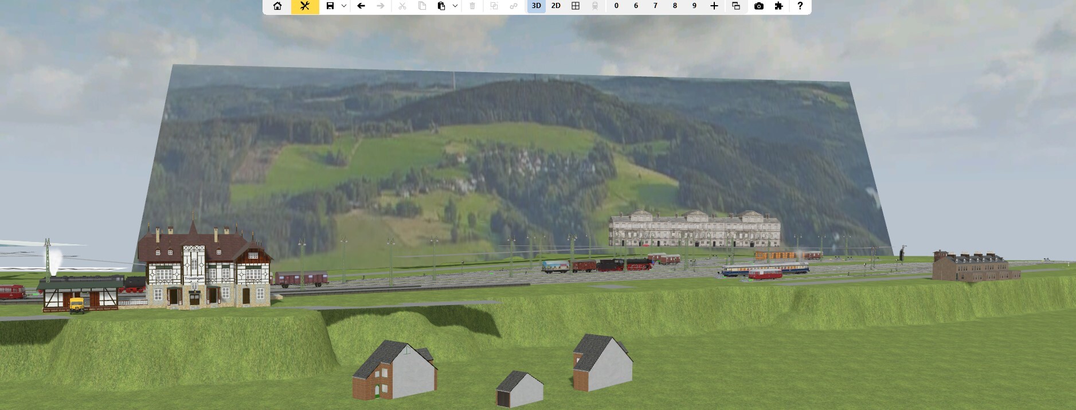Click the scissors cut icon
The image size is (1076, 410).
[402, 6]
